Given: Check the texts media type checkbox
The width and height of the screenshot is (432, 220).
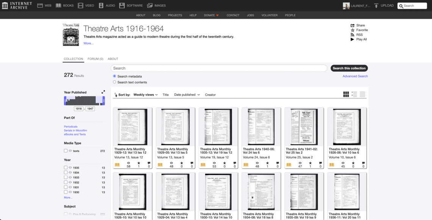Looking at the screenshot, I should 66,151.
